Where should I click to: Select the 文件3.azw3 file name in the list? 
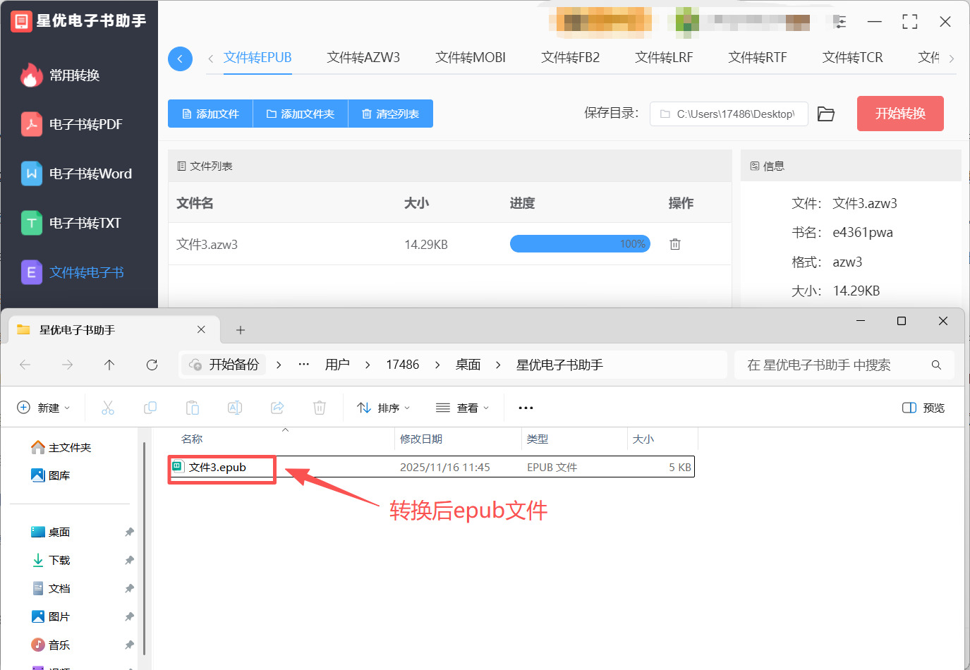[x=207, y=245]
